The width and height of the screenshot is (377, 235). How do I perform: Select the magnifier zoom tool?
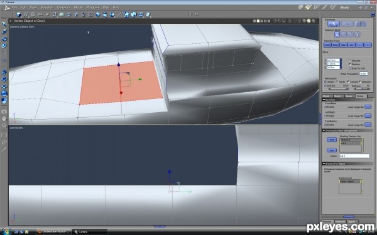(4, 125)
